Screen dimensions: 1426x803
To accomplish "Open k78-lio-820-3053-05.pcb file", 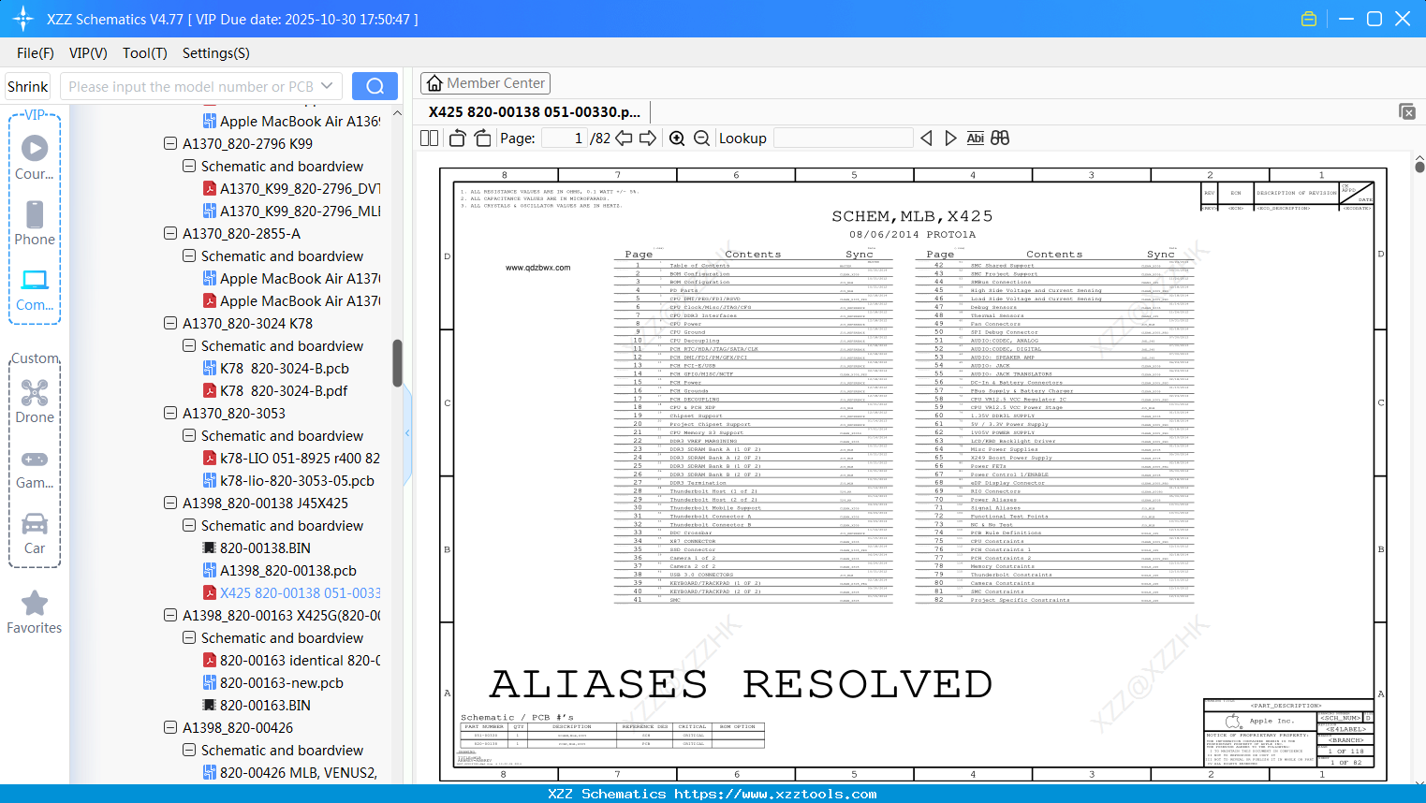I will coord(288,481).
